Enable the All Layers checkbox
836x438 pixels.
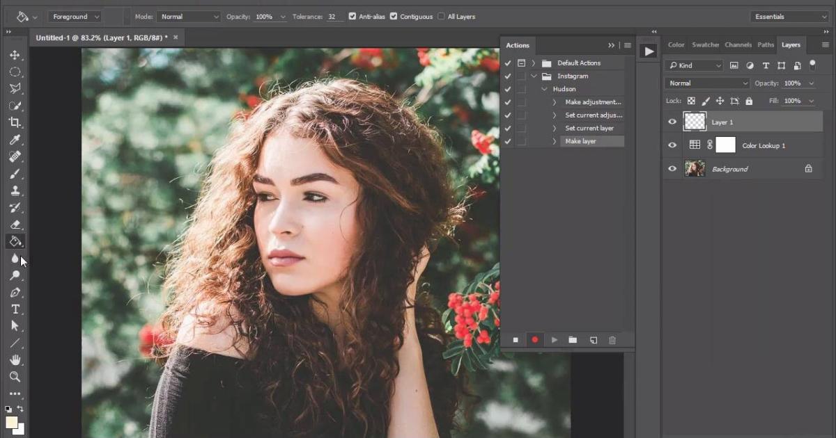(x=440, y=16)
